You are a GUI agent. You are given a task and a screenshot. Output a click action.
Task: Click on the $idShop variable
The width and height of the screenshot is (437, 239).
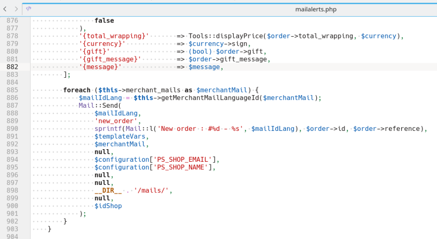108,206
